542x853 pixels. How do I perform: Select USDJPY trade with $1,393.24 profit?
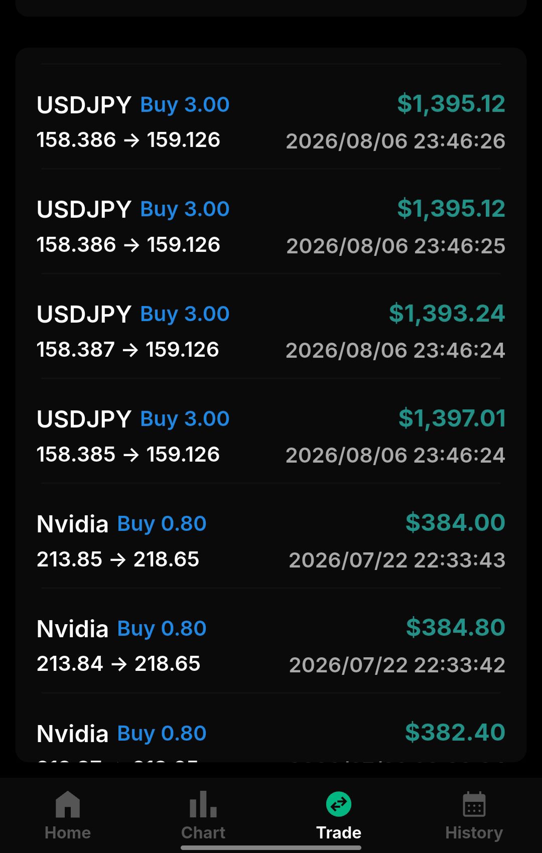pyautogui.click(x=271, y=332)
